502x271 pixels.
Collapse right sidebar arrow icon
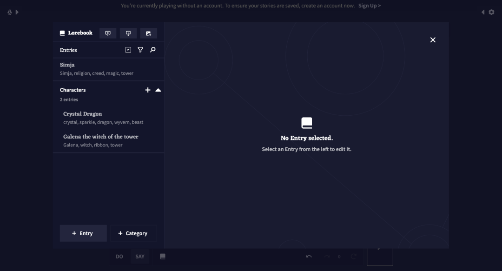[483, 12]
